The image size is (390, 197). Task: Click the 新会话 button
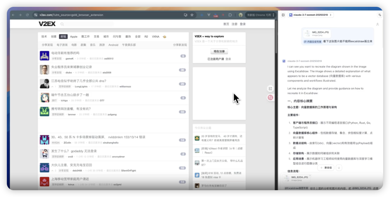pos(326,168)
